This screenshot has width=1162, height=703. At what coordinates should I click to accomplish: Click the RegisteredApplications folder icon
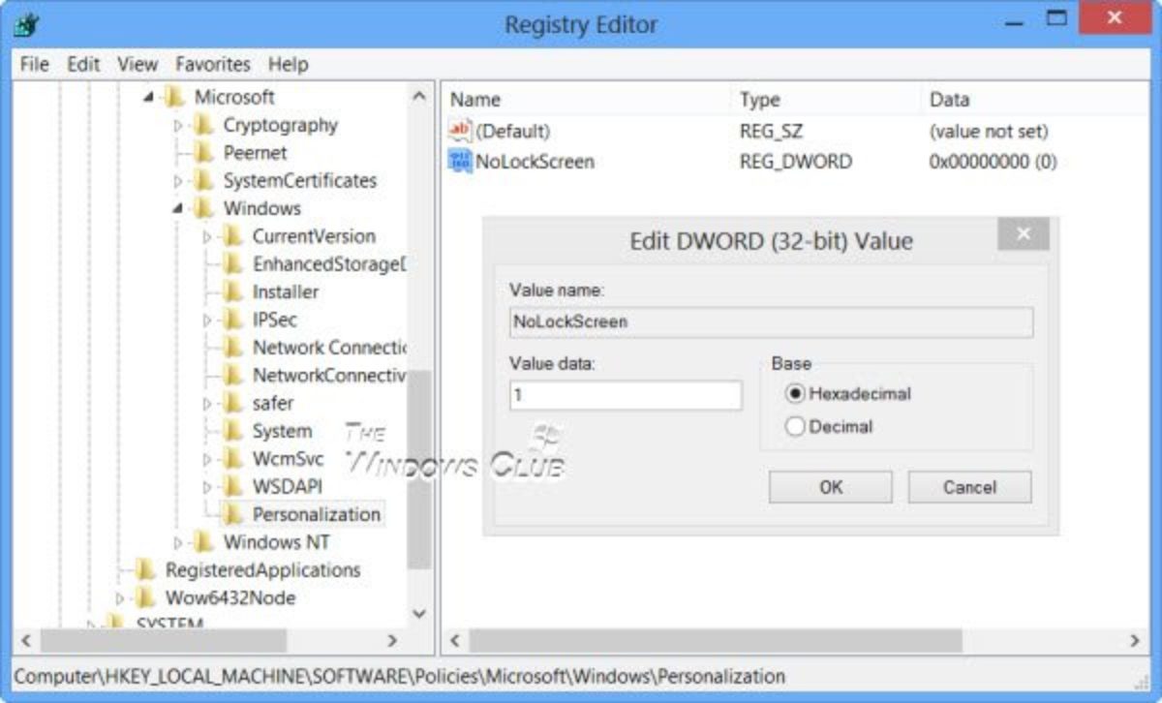coord(145,570)
